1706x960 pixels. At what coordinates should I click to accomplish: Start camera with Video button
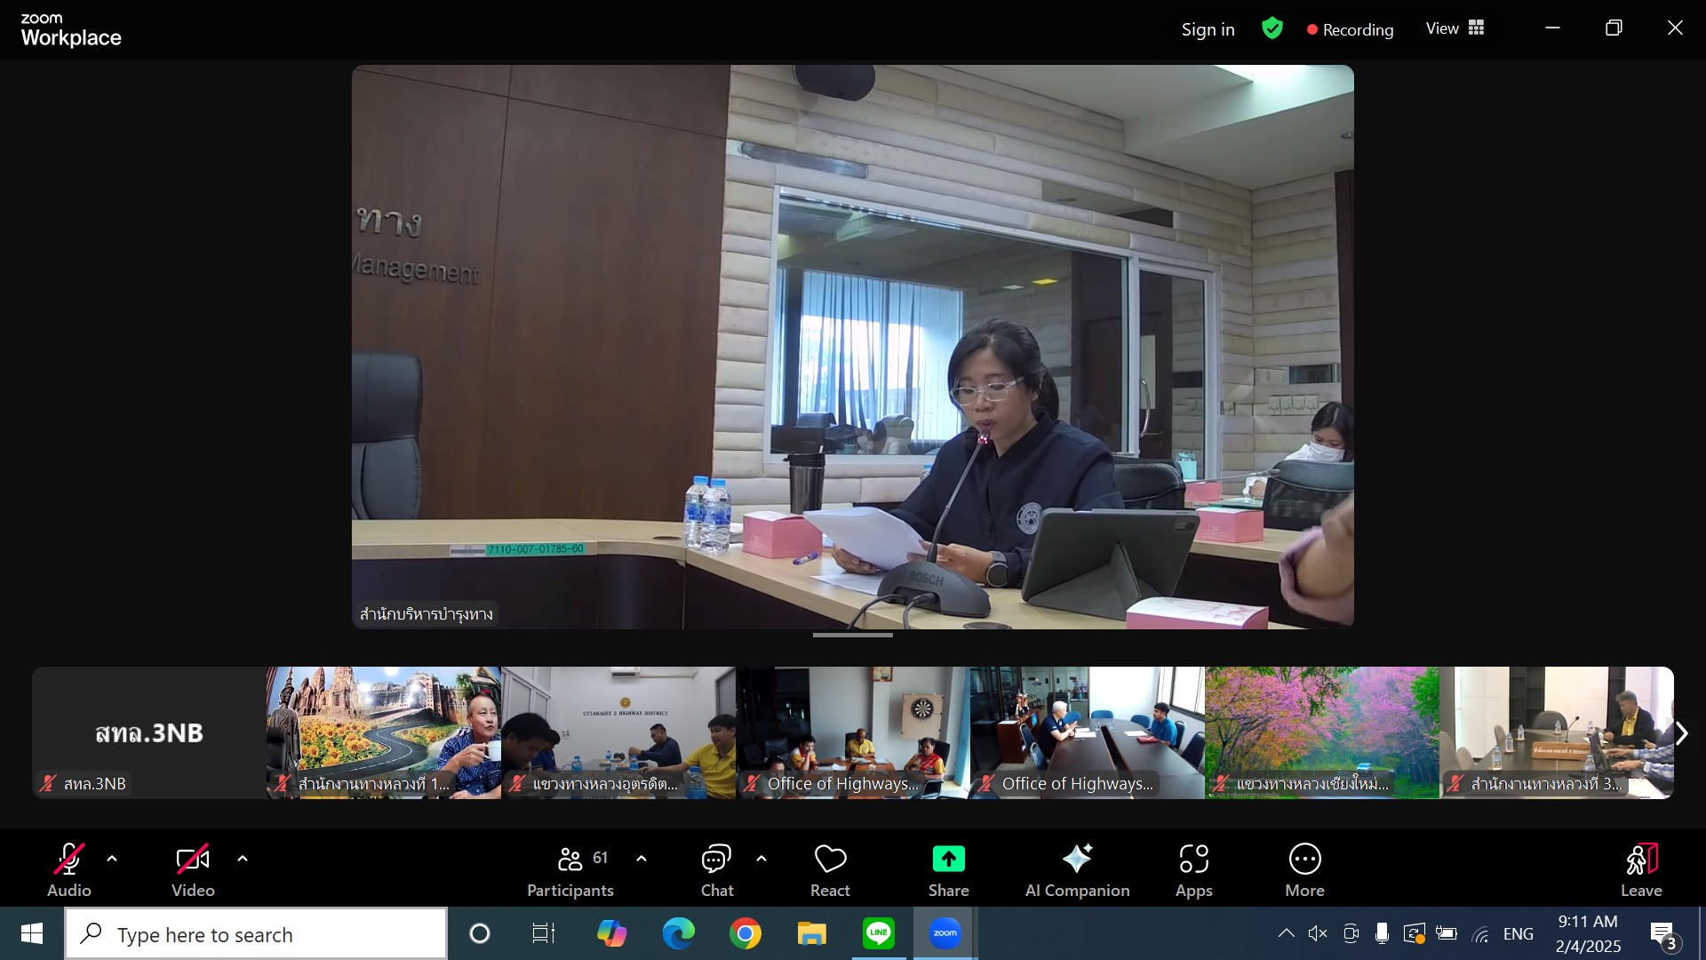[193, 870]
